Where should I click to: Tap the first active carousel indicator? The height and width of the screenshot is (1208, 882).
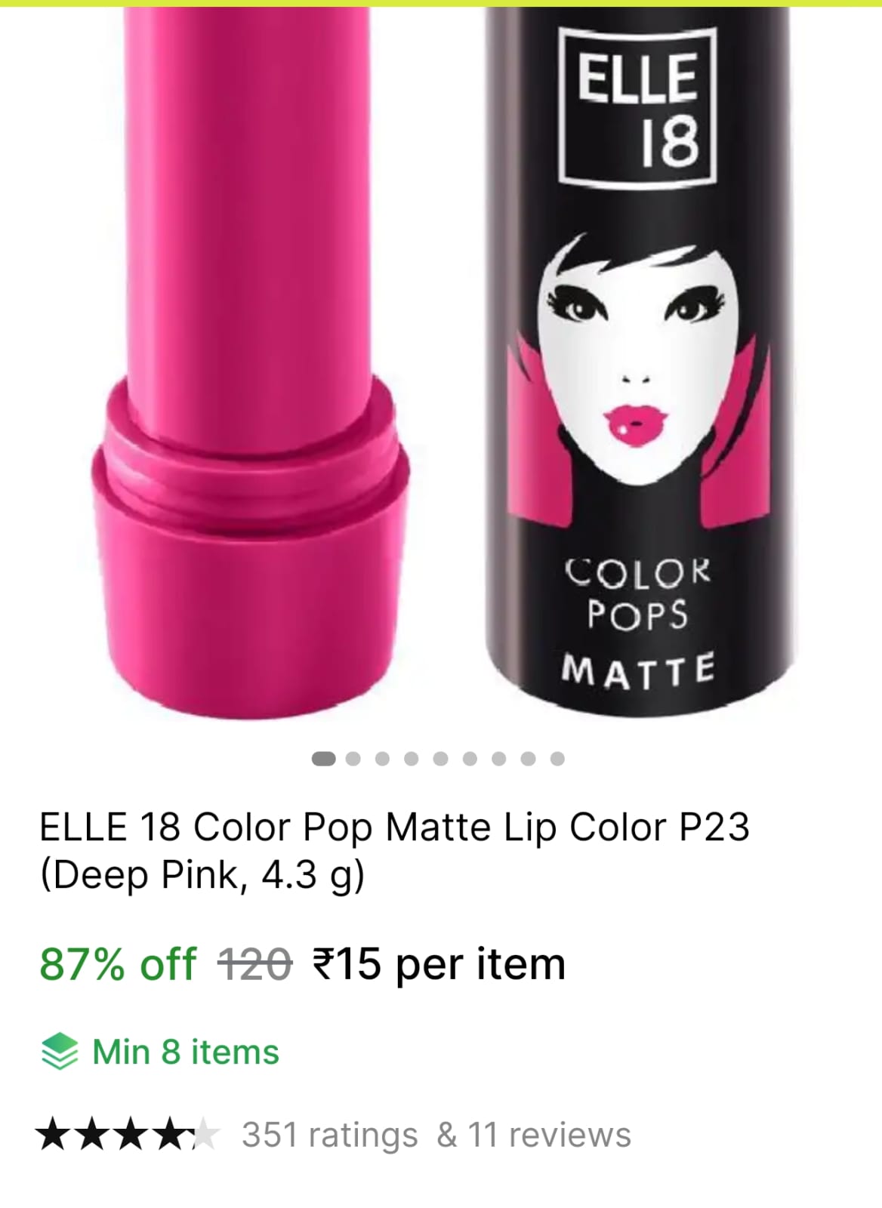point(324,759)
